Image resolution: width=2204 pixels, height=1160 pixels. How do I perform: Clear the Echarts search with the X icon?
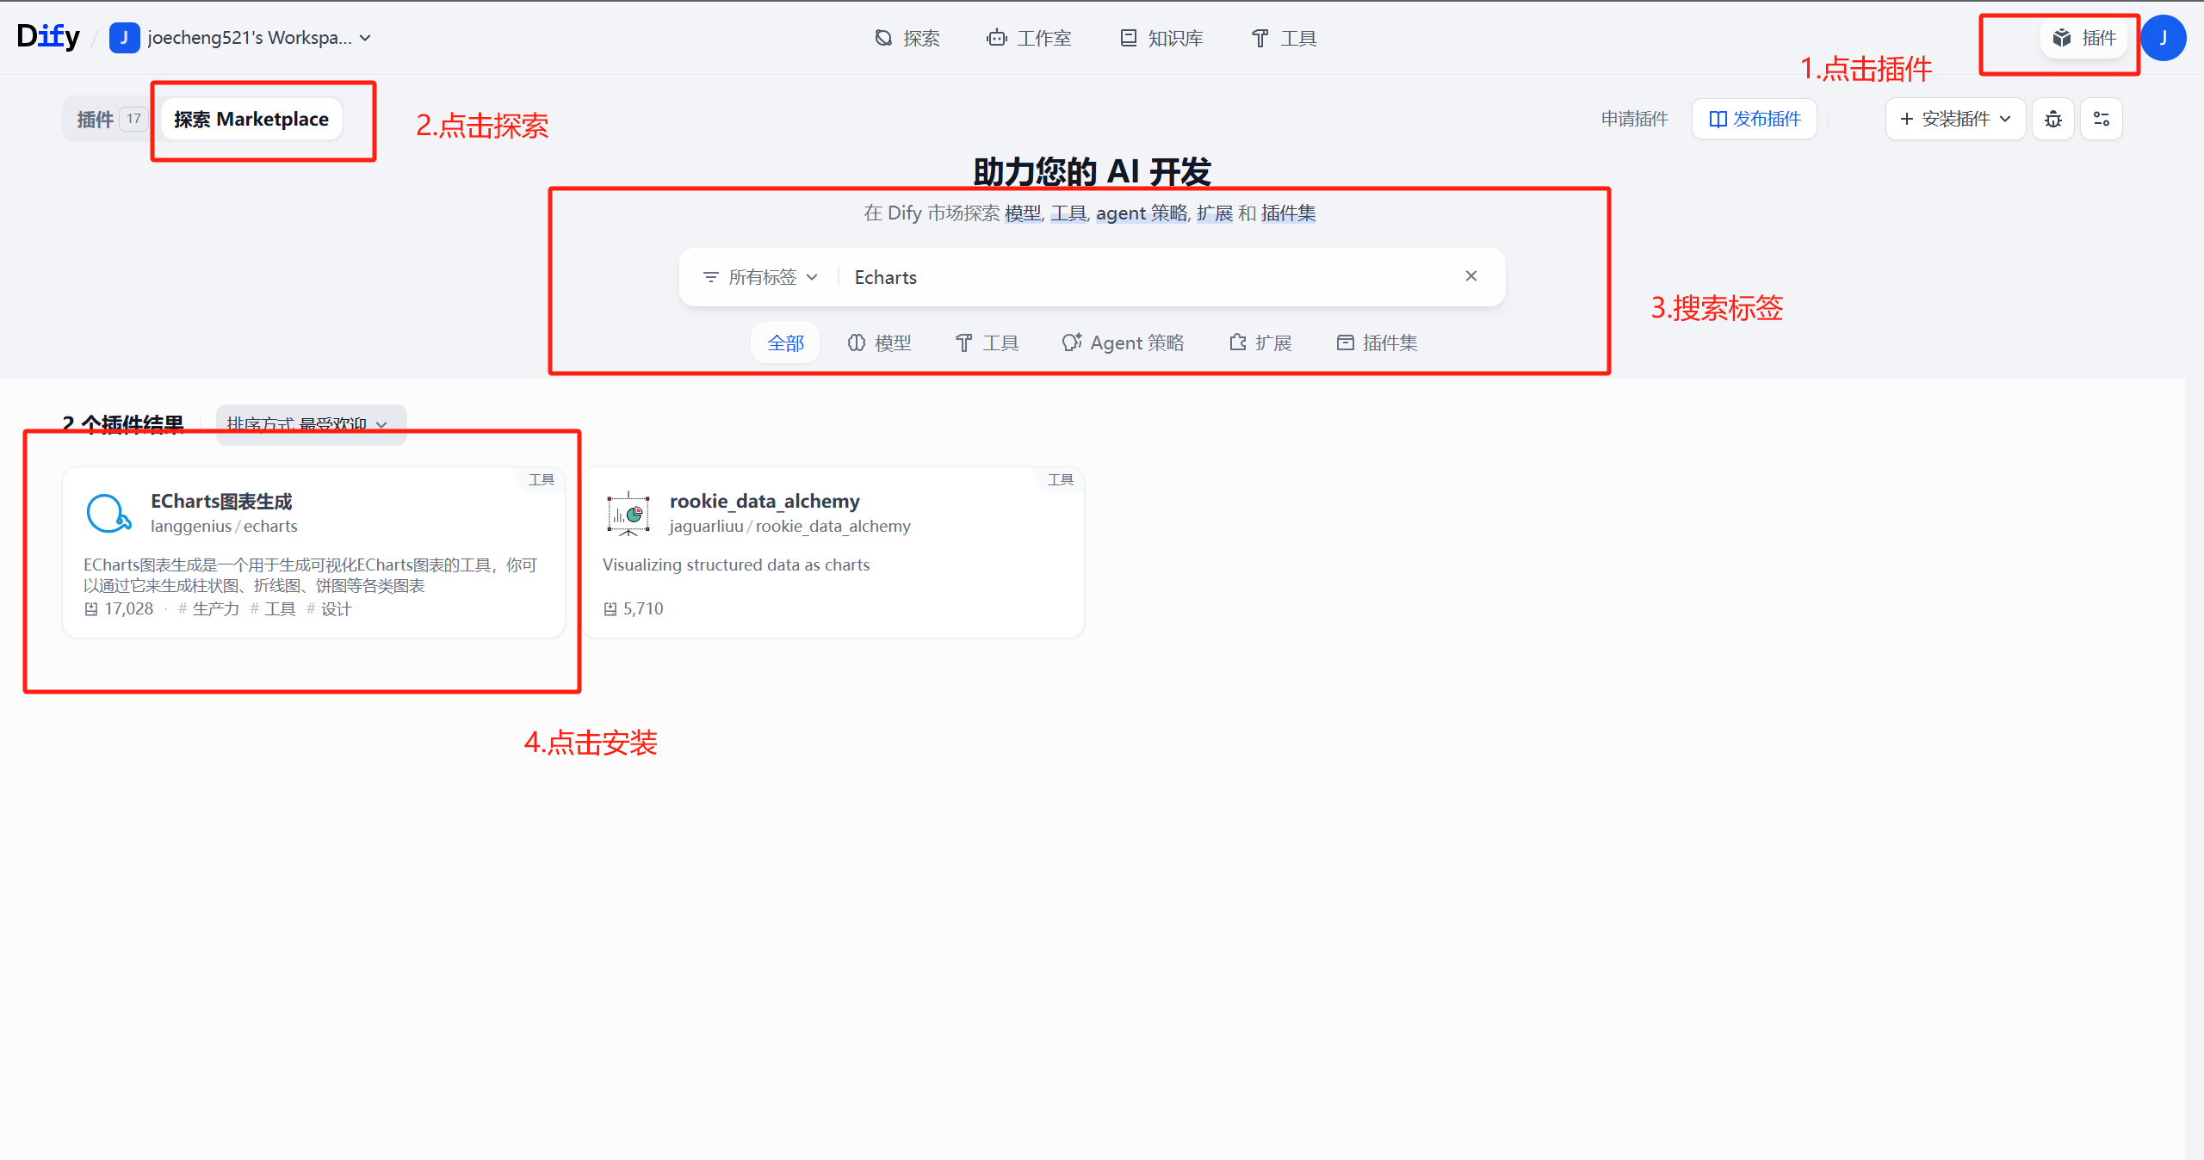tap(1471, 276)
